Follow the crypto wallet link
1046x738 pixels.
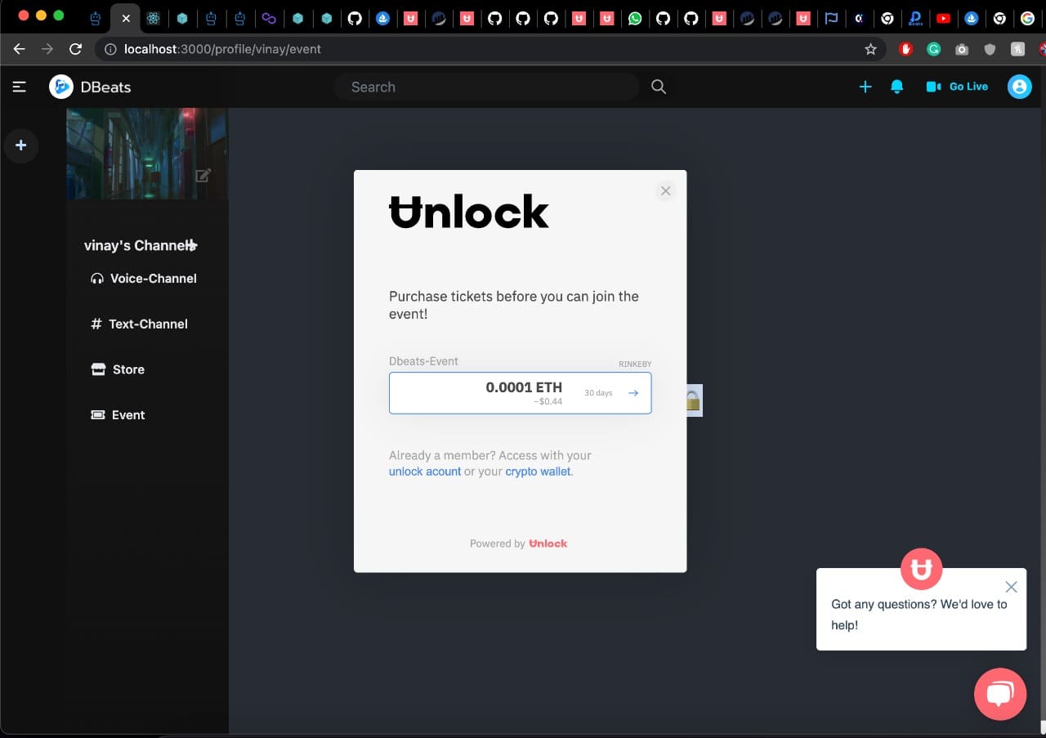pos(539,472)
